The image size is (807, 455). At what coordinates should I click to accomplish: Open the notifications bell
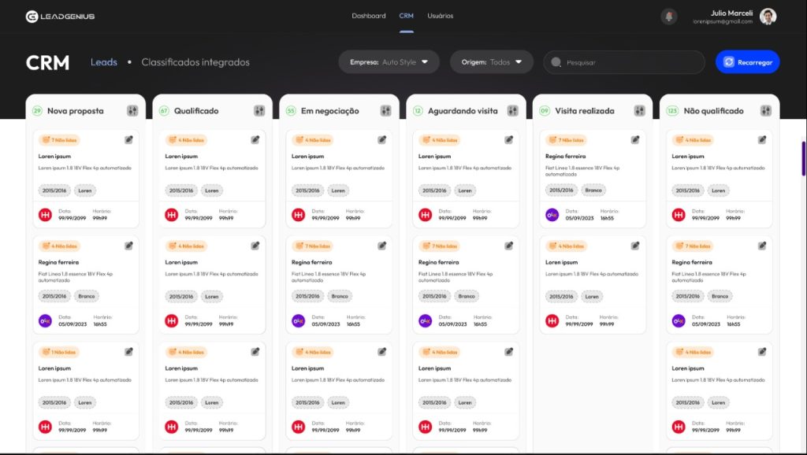[x=669, y=17]
